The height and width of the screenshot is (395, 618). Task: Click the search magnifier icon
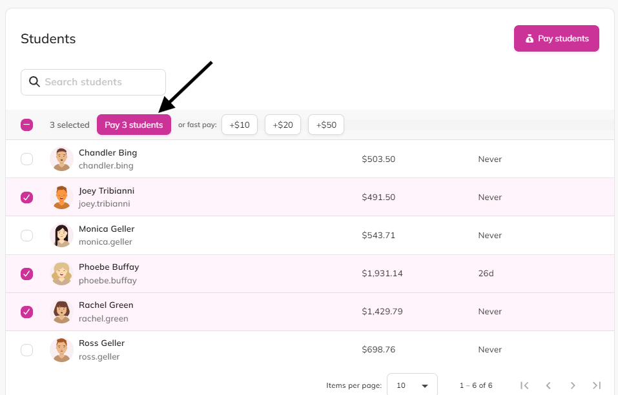tap(34, 81)
